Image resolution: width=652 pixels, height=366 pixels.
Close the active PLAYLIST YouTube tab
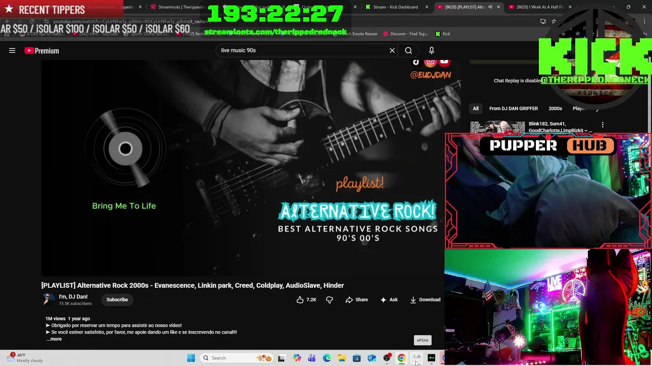(x=498, y=7)
